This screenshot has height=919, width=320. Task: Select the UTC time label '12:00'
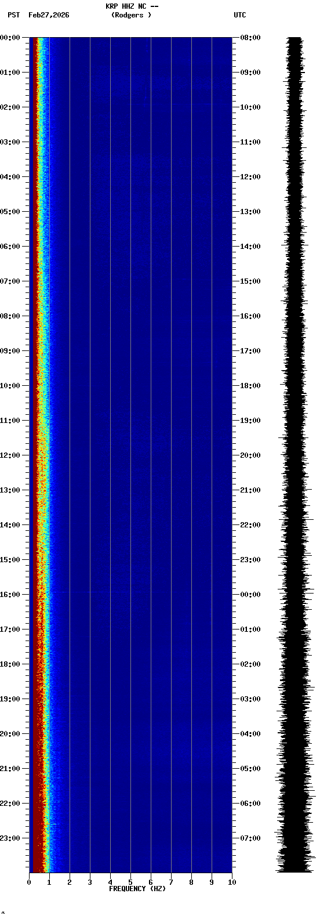click(250, 177)
